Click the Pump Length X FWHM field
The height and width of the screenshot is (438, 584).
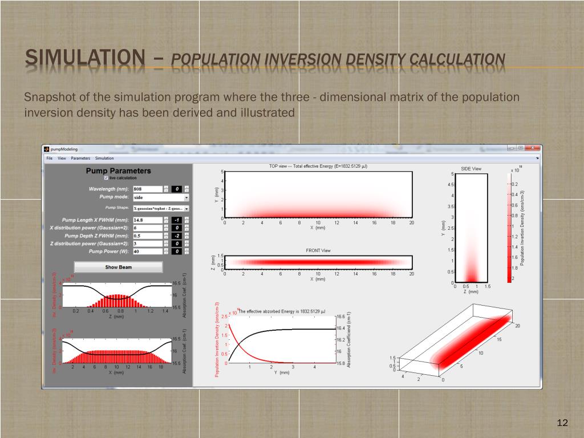148,220
